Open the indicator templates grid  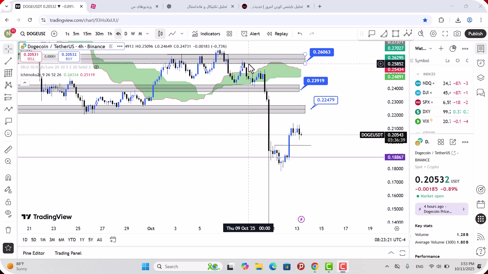(230, 34)
